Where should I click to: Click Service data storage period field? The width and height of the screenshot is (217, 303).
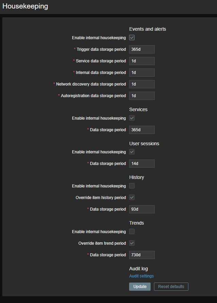pyautogui.click(x=142, y=61)
